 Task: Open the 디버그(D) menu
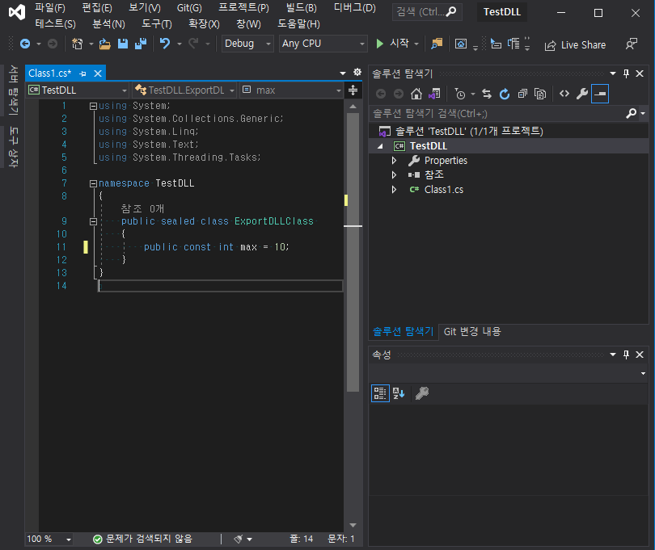pyautogui.click(x=354, y=8)
